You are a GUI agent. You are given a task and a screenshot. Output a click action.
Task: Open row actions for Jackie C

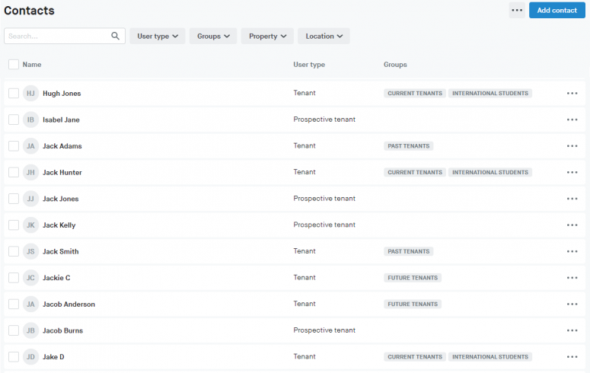572,278
